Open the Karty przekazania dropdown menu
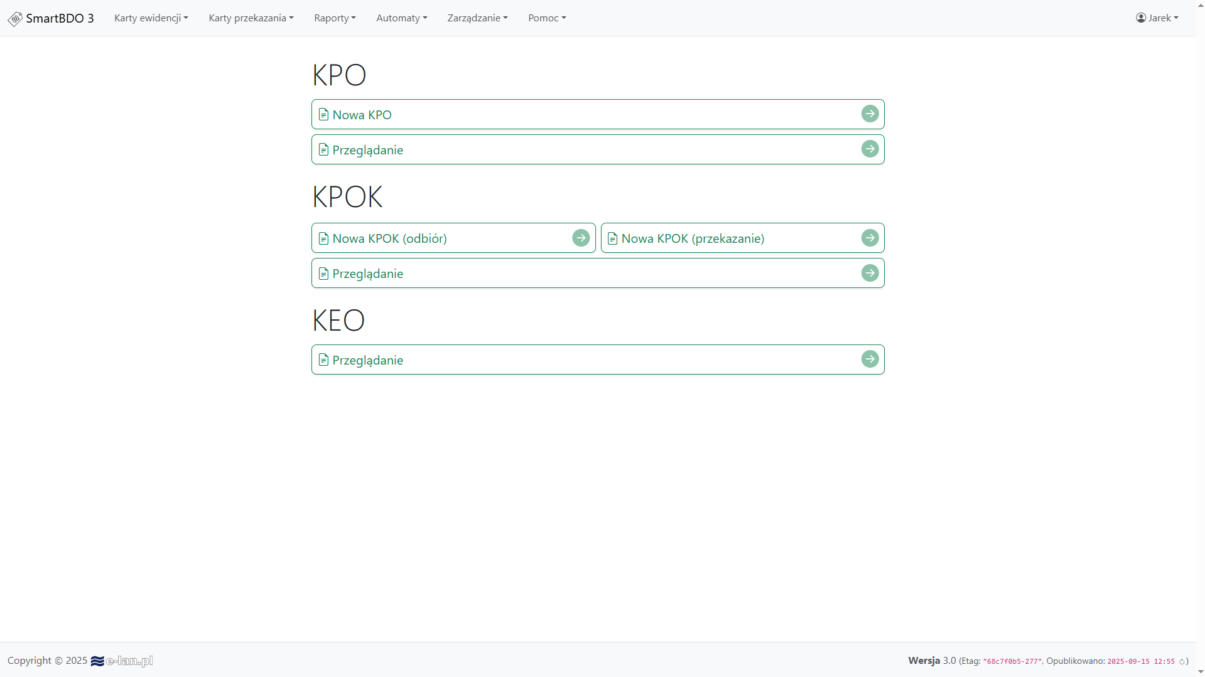Image resolution: width=1205 pixels, height=677 pixels. tap(251, 18)
